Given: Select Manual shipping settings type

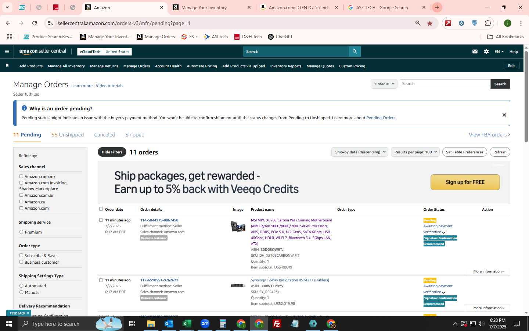Looking at the screenshot, I should point(21,292).
